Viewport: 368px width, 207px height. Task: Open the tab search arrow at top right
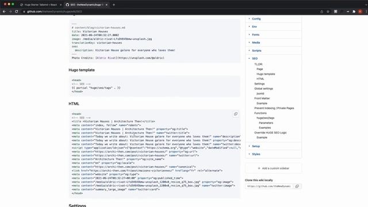[366, 5]
